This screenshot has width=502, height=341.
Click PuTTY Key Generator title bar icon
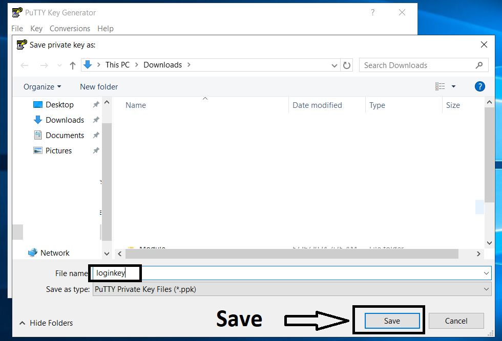[17, 12]
